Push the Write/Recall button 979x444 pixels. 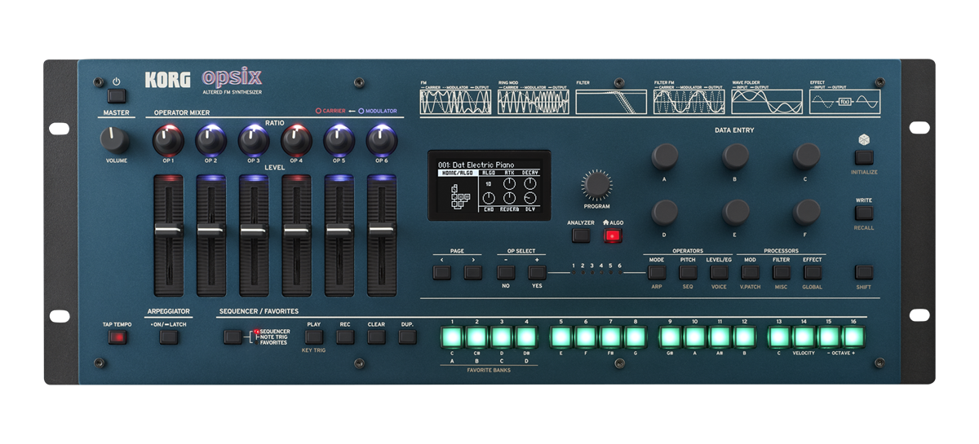click(864, 213)
